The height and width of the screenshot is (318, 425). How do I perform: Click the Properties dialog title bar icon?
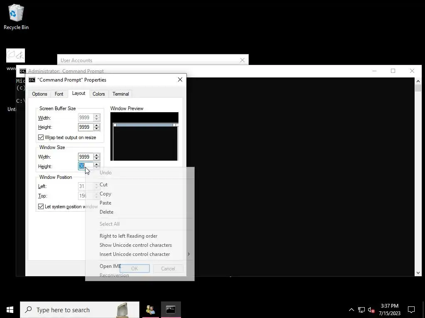pyautogui.click(x=32, y=80)
